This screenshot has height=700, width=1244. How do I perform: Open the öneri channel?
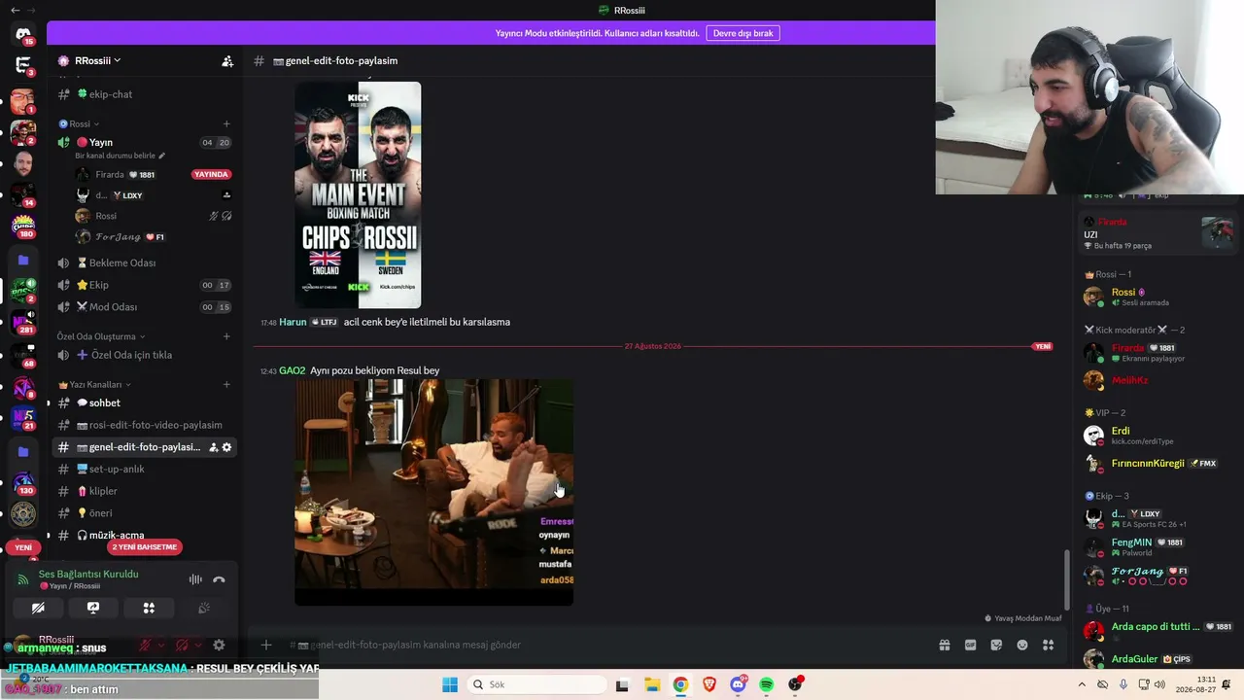(144, 513)
